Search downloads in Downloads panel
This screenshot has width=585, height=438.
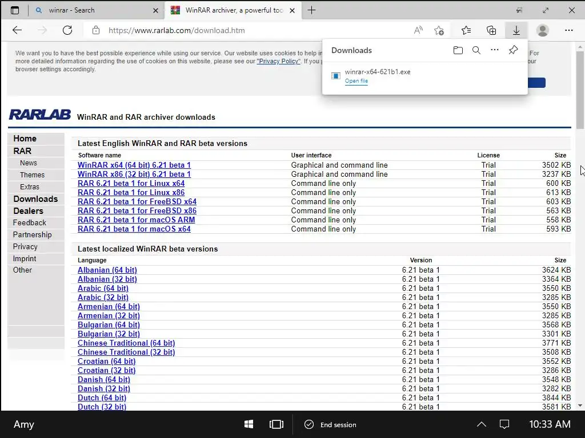(476, 50)
